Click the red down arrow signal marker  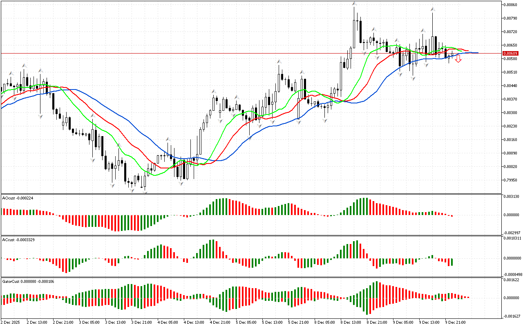pyautogui.click(x=458, y=59)
